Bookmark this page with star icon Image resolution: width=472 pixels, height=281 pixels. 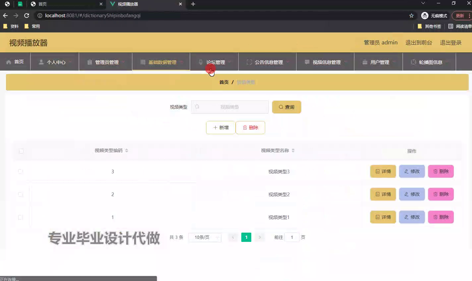pyautogui.click(x=411, y=16)
